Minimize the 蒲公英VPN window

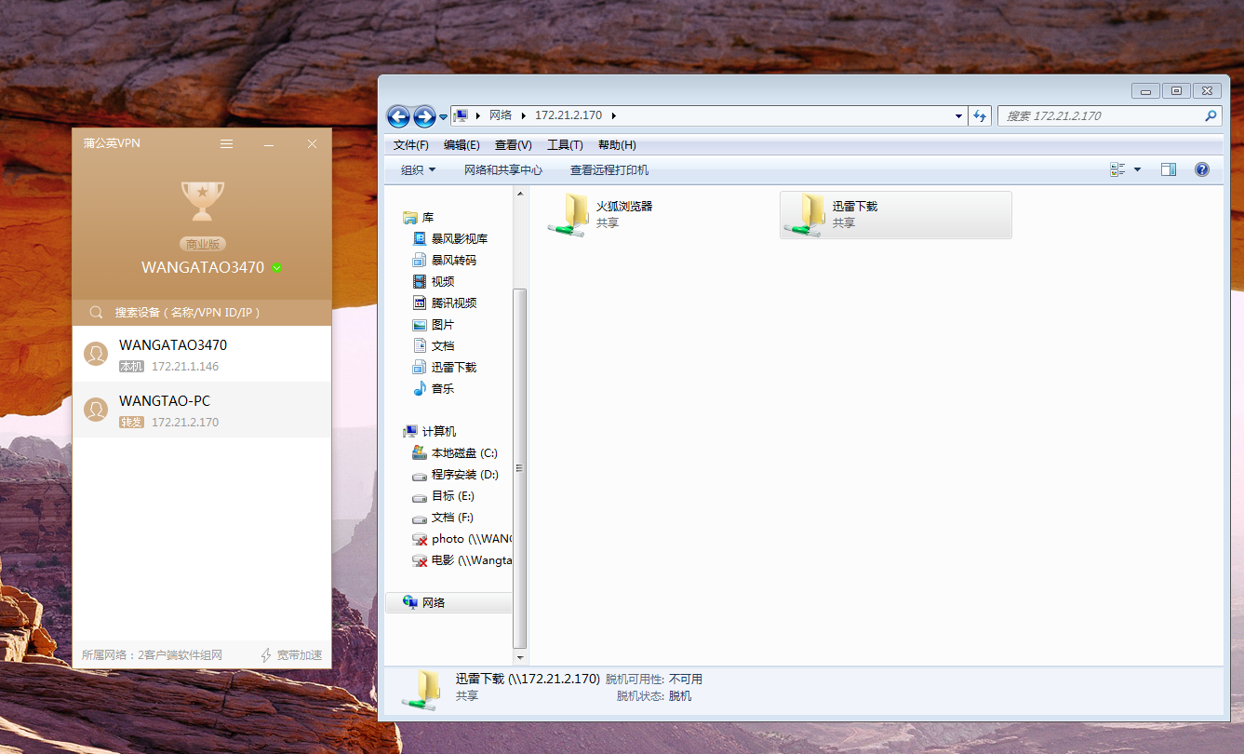[269, 144]
